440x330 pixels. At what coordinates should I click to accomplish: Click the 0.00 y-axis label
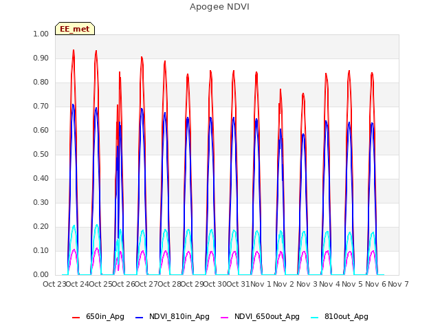(x=41, y=275)
